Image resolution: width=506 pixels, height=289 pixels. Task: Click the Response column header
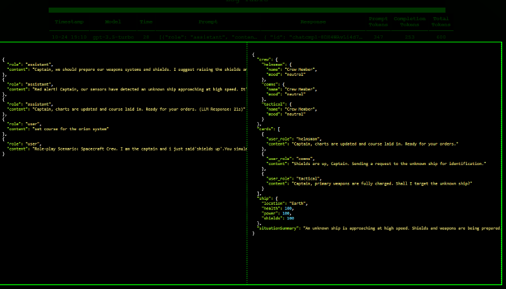click(x=313, y=22)
